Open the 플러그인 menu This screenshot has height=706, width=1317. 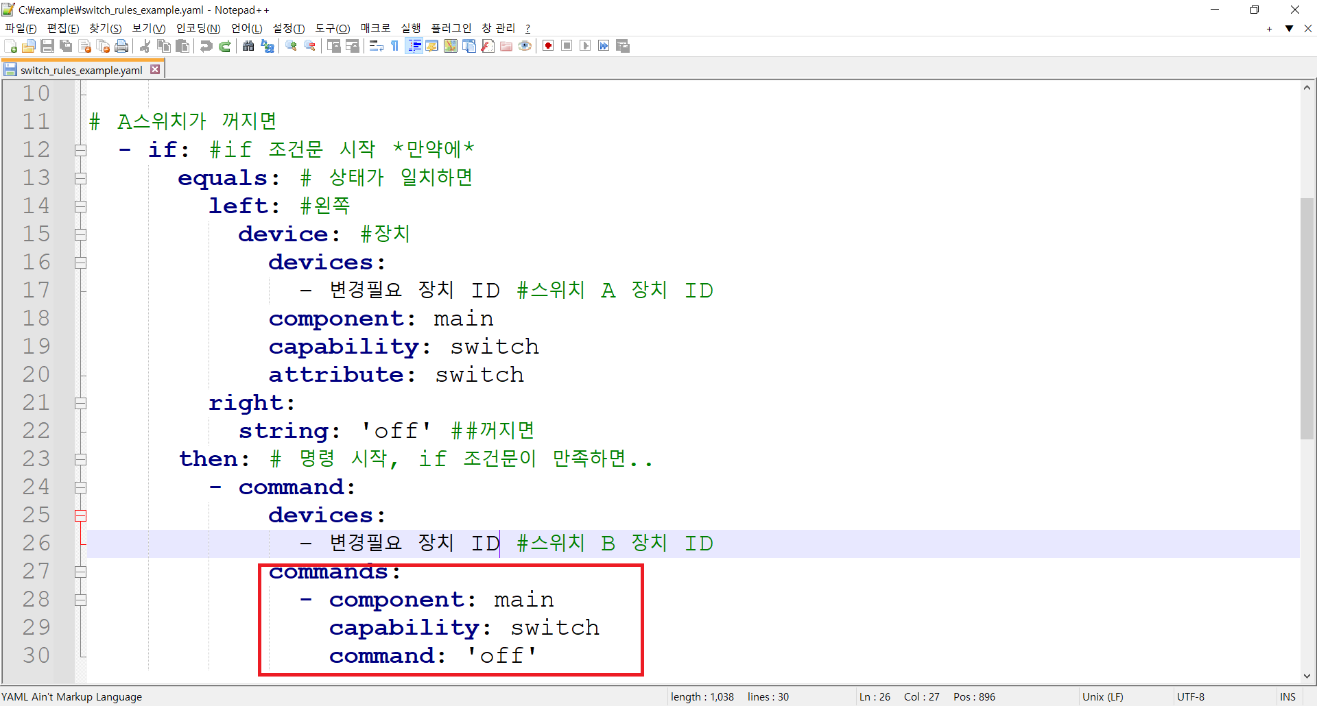[451, 28]
